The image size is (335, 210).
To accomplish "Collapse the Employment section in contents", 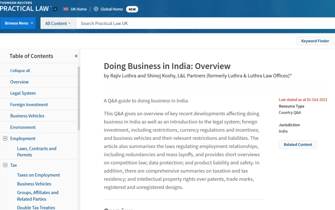I will click(x=5, y=138).
